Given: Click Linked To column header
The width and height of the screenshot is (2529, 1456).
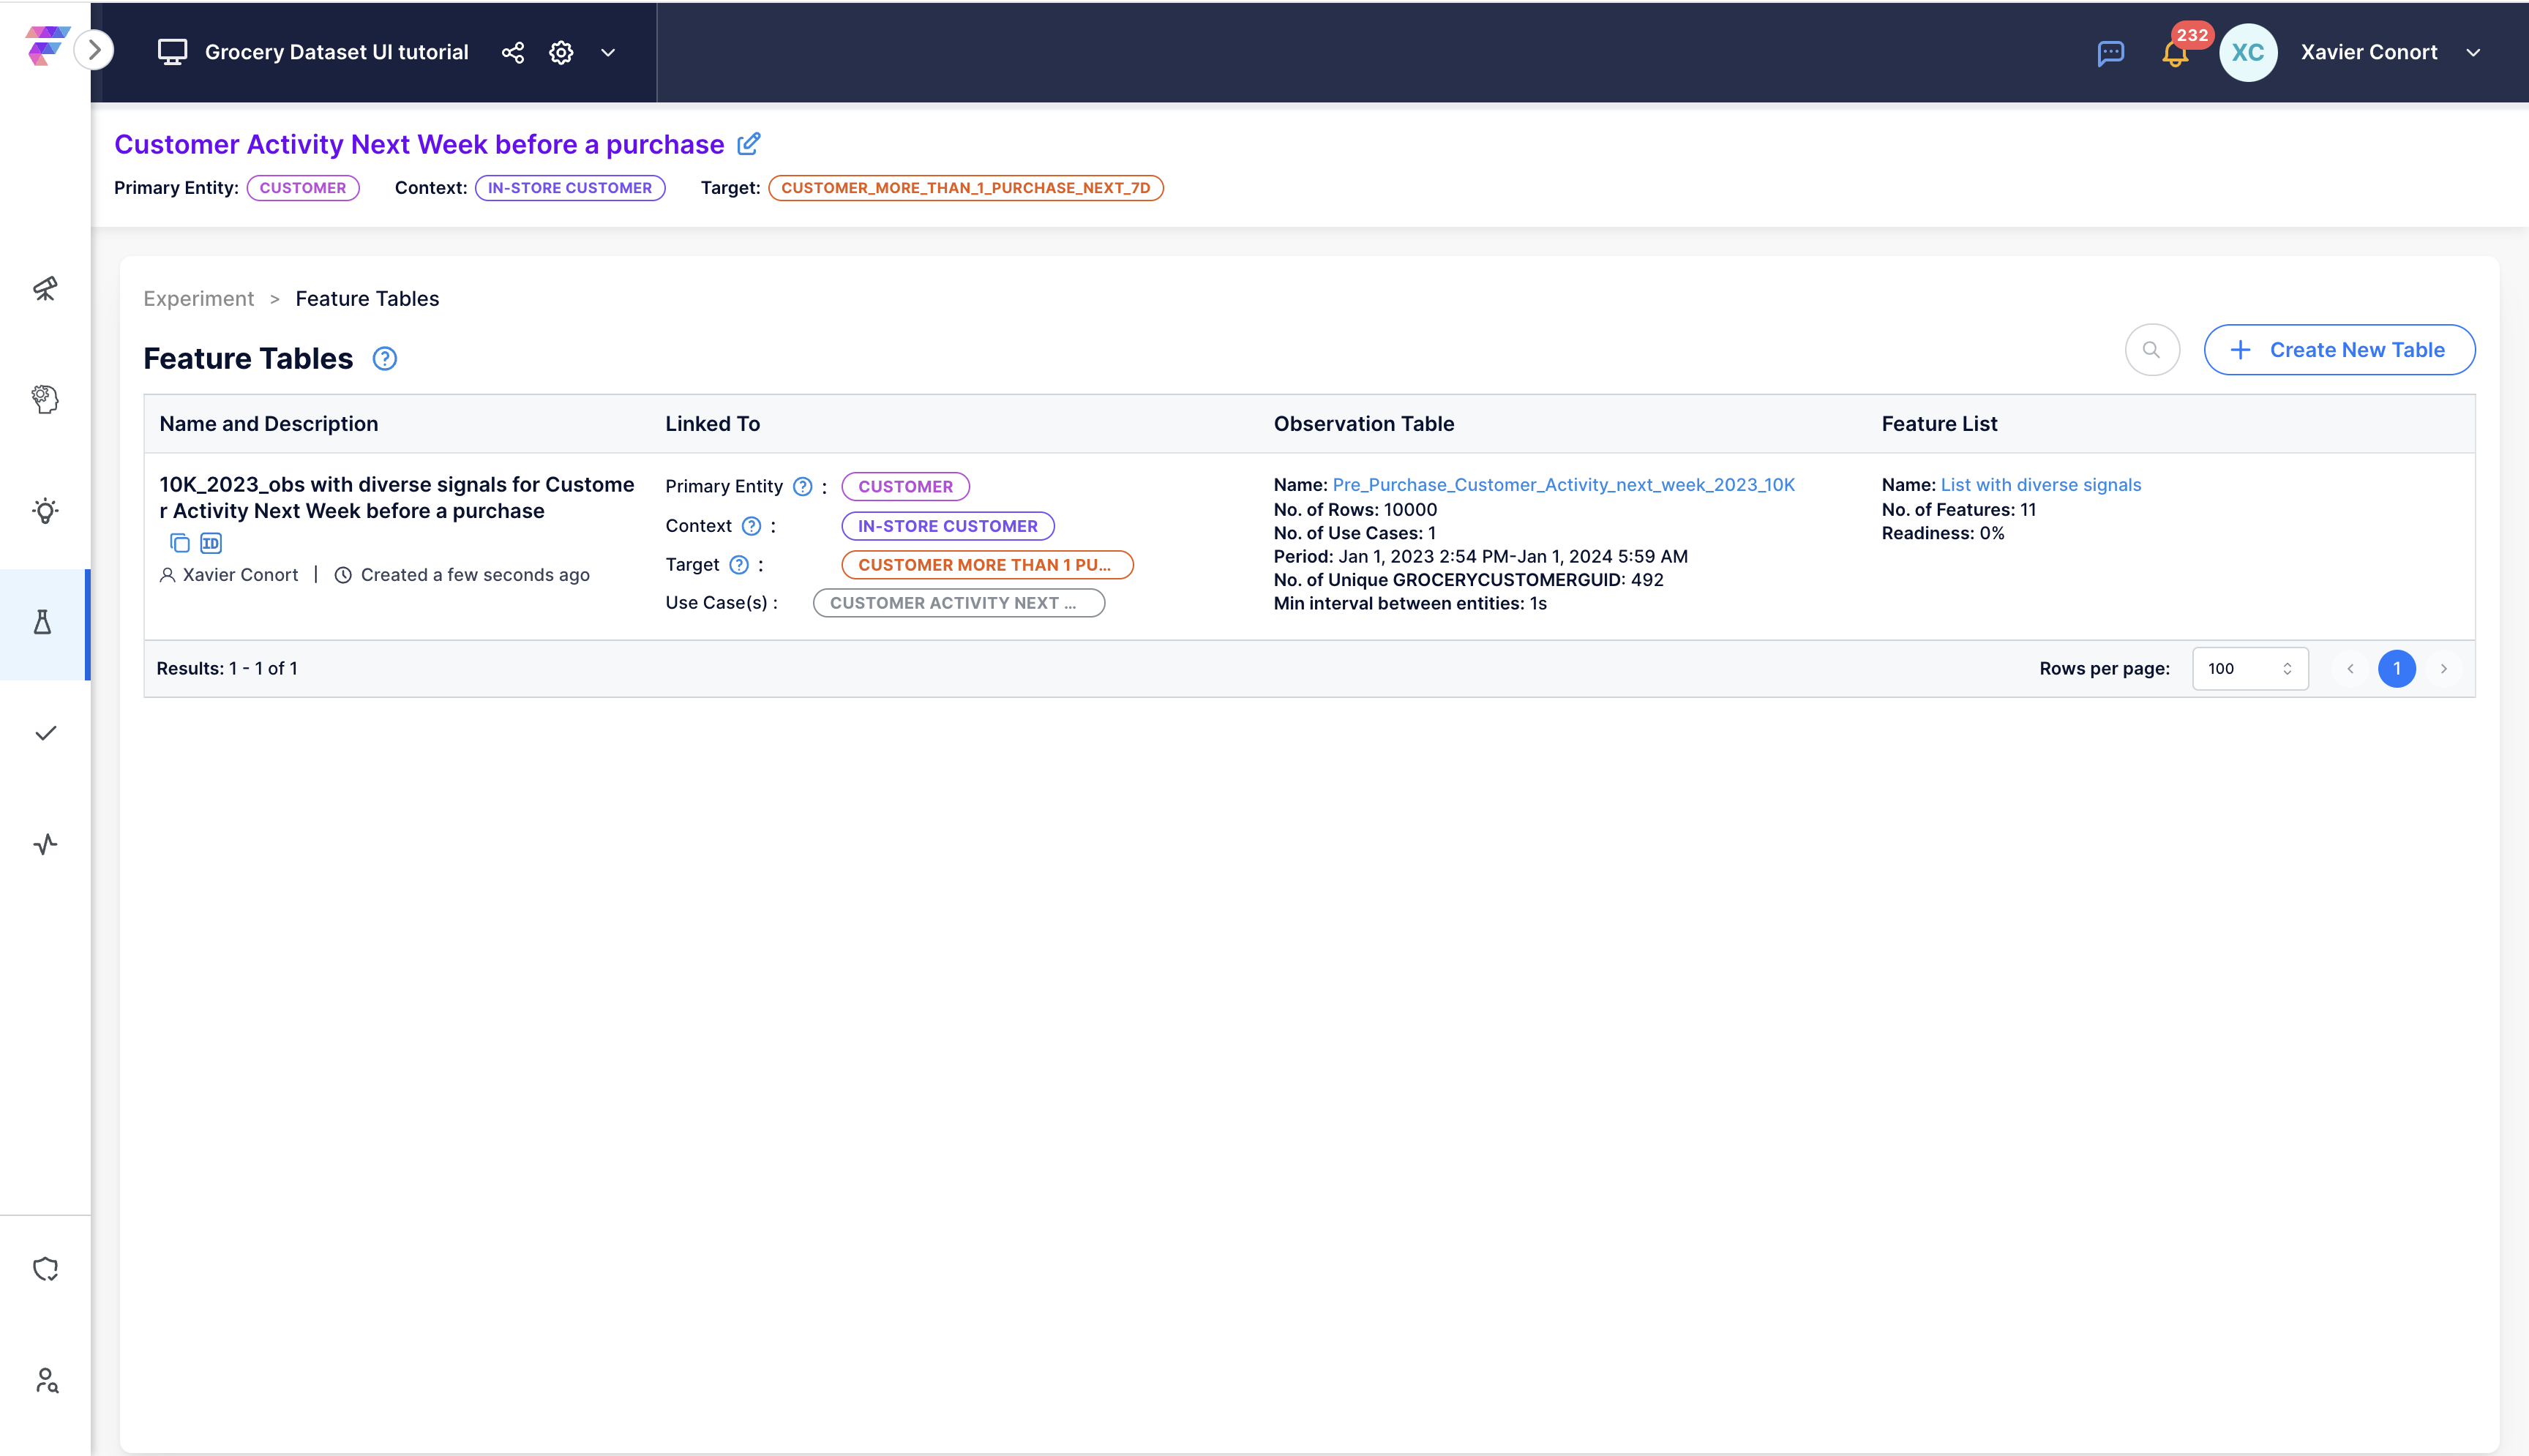Looking at the screenshot, I should 713,424.
